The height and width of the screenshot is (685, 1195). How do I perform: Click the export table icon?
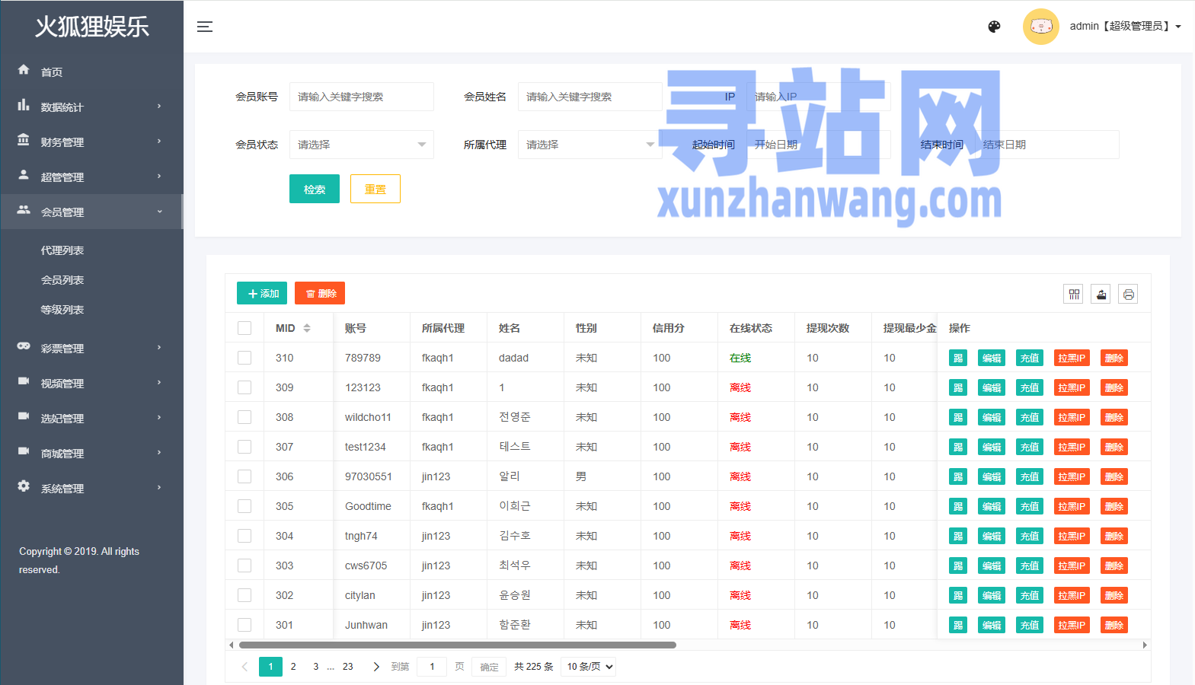click(x=1101, y=295)
